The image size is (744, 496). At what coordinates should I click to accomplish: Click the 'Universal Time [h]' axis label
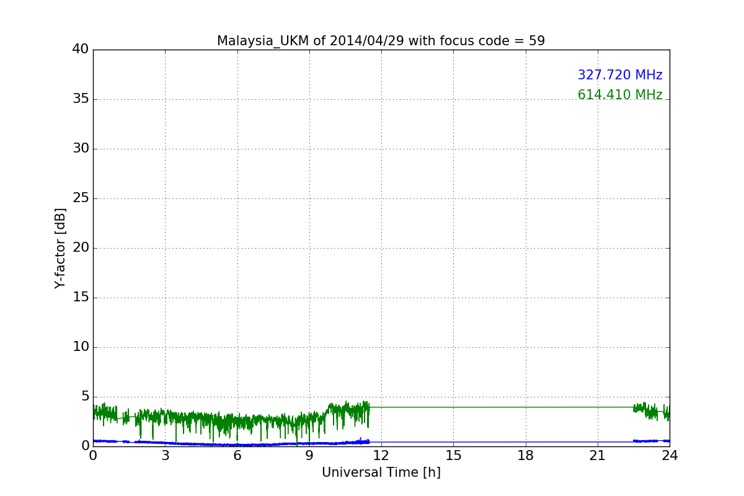pyautogui.click(x=381, y=472)
